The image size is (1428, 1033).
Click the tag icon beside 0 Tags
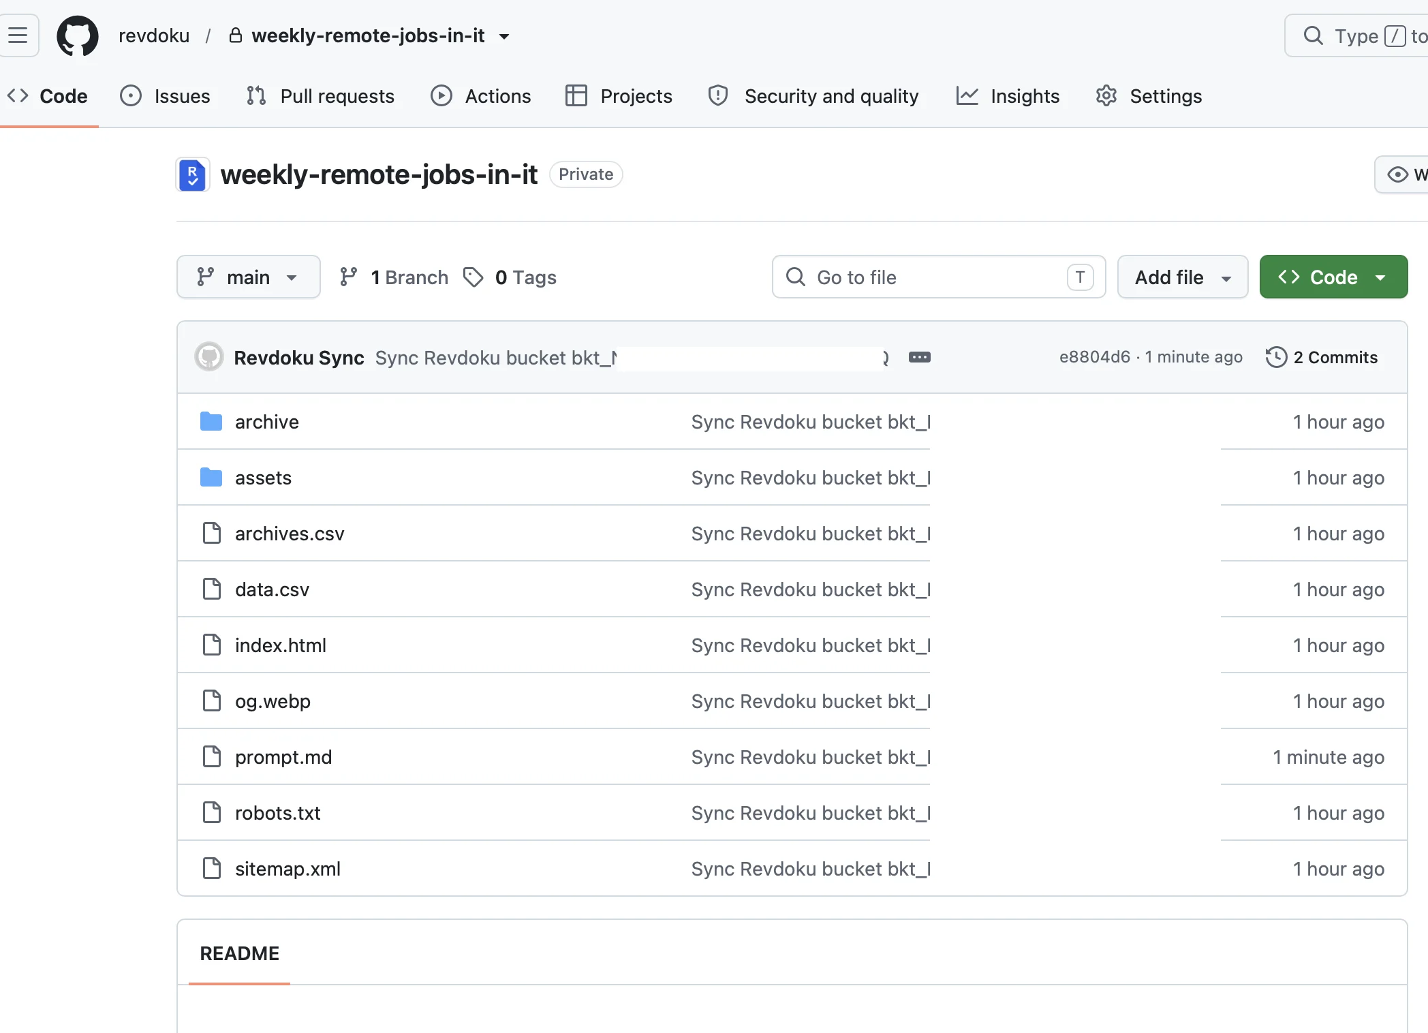pyautogui.click(x=473, y=277)
